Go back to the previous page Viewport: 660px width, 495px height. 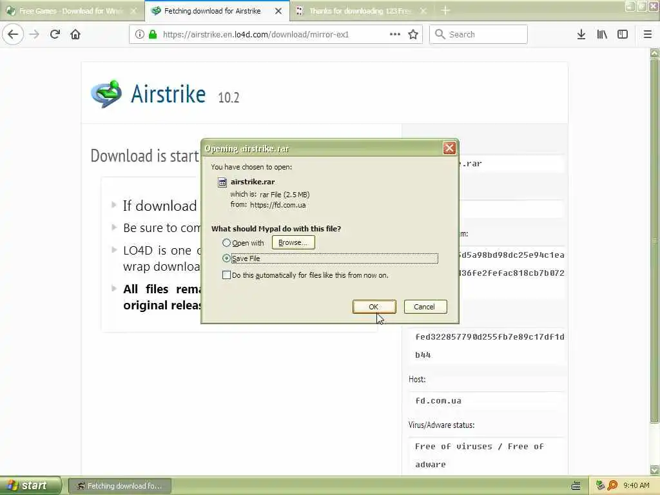tap(13, 34)
